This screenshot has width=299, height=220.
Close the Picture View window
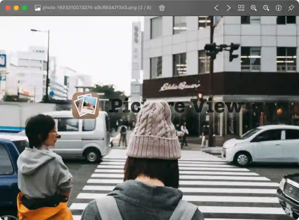(x=8, y=8)
